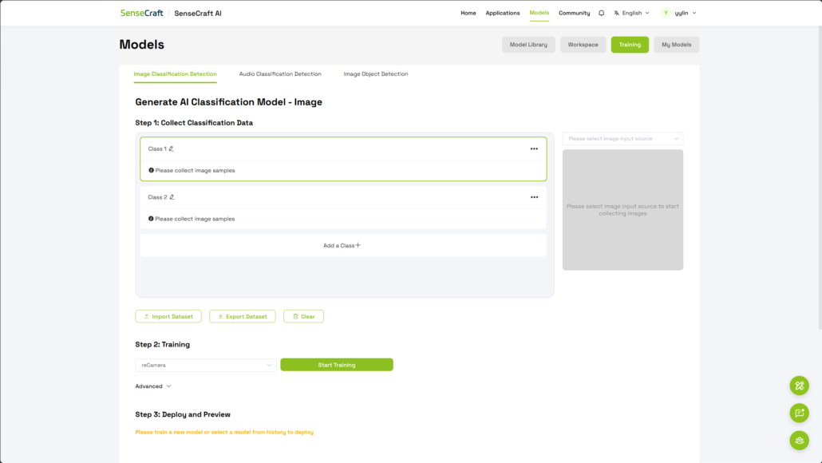Switch to Image Classification Detection tab
Viewport: 822px width, 463px height.
pyautogui.click(x=175, y=74)
